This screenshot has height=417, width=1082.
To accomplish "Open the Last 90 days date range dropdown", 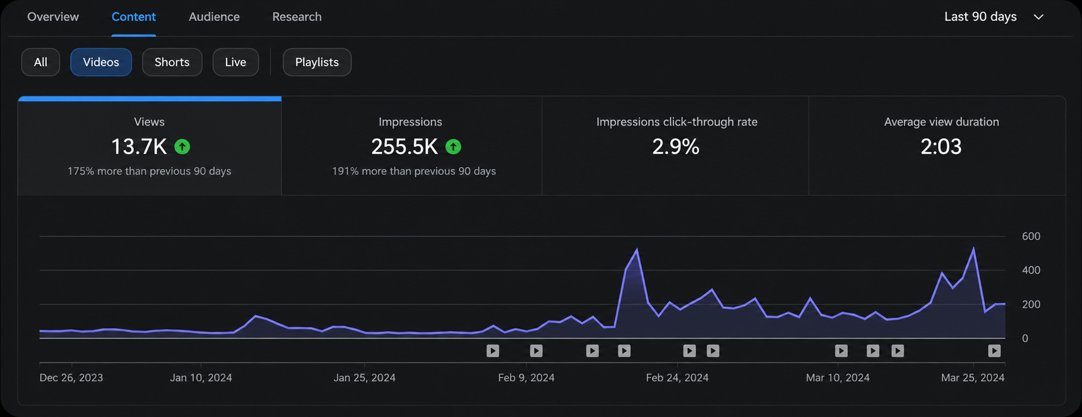I will point(994,17).
